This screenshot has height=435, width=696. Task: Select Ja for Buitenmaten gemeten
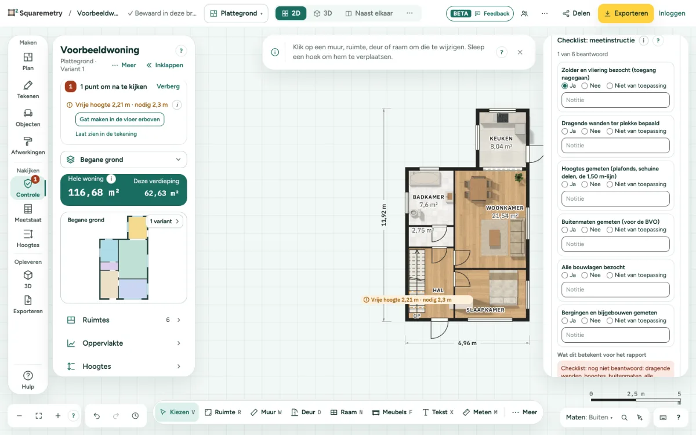(x=569, y=230)
